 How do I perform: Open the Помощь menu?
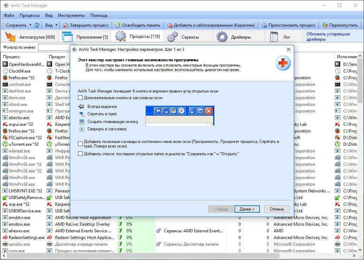click(99, 15)
